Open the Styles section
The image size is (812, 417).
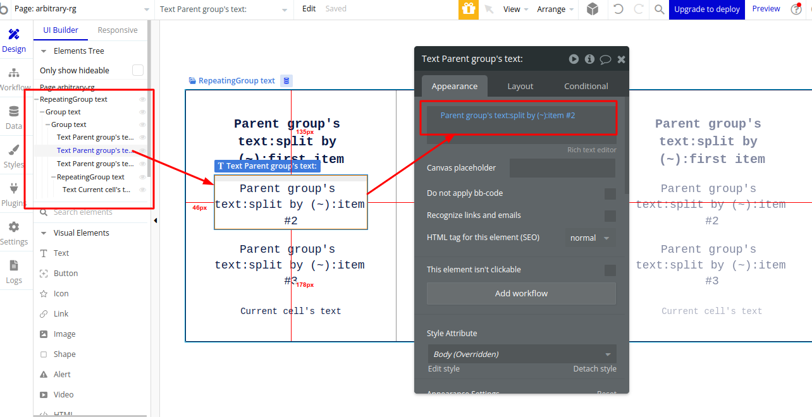pyautogui.click(x=14, y=156)
